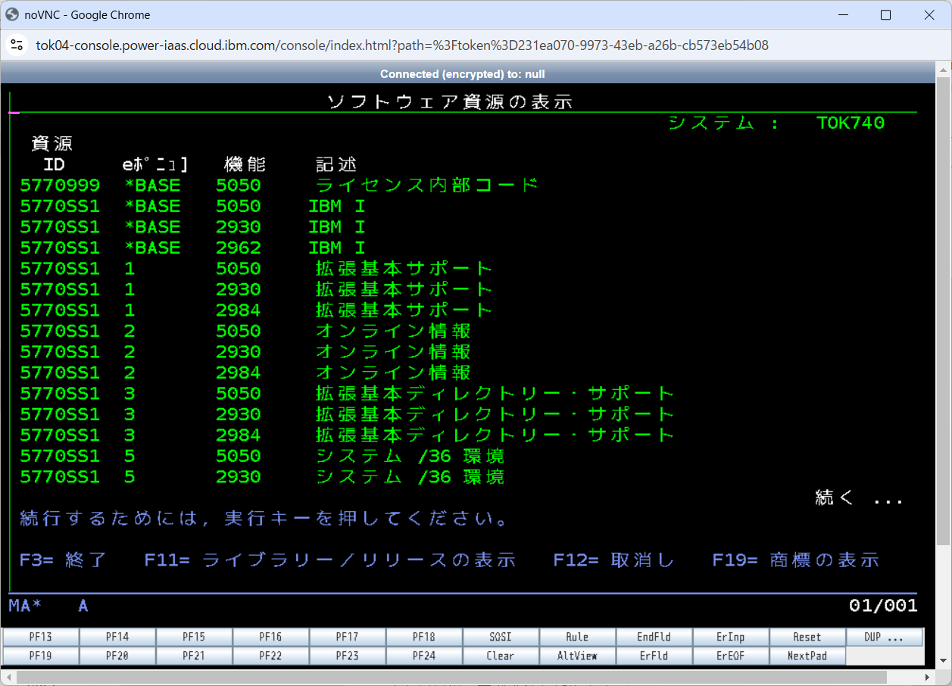Click the NextPad keypad button
952x686 pixels.
(x=807, y=656)
